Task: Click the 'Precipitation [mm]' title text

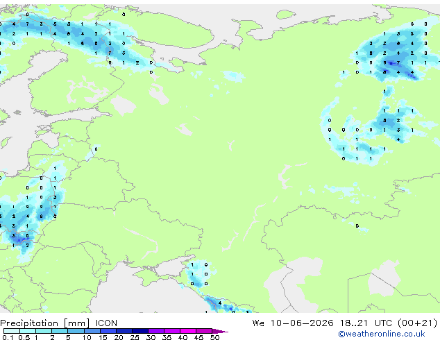Action: pyautogui.click(x=45, y=323)
